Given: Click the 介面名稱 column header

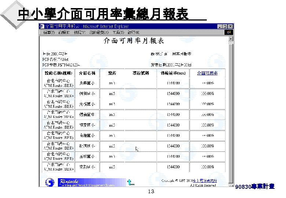Looking at the screenshot, I should 87,73.
